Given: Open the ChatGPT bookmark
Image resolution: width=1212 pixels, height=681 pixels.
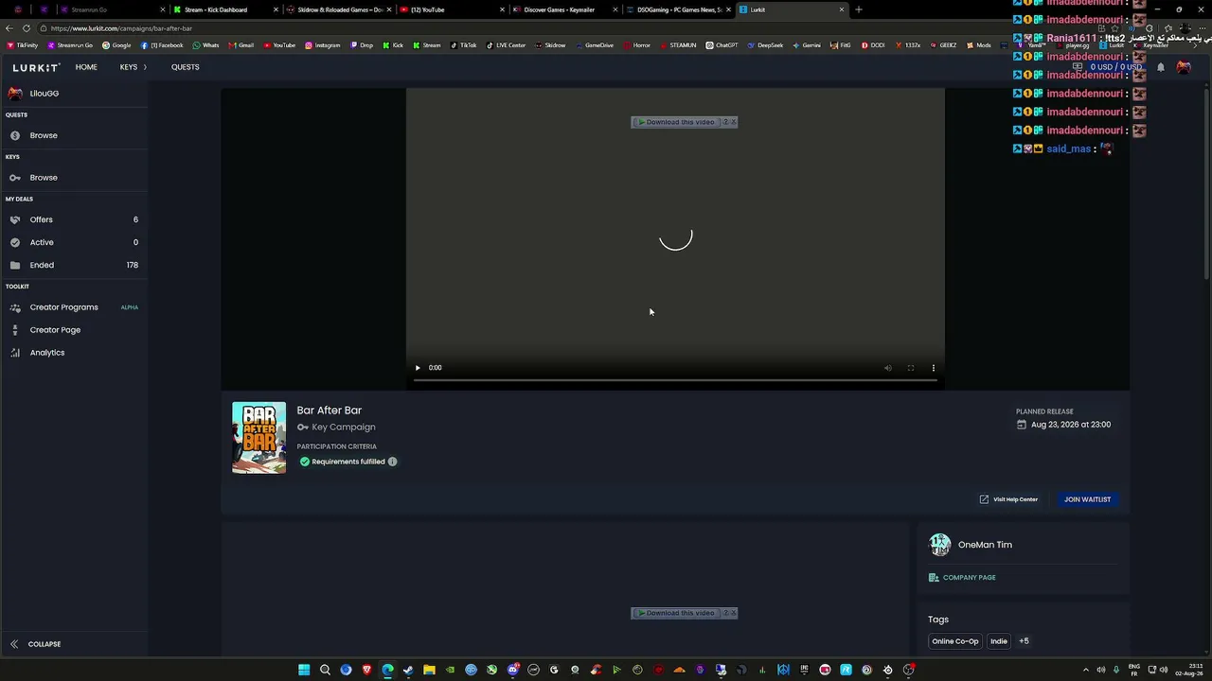Looking at the screenshot, I should tap(722, 45).
